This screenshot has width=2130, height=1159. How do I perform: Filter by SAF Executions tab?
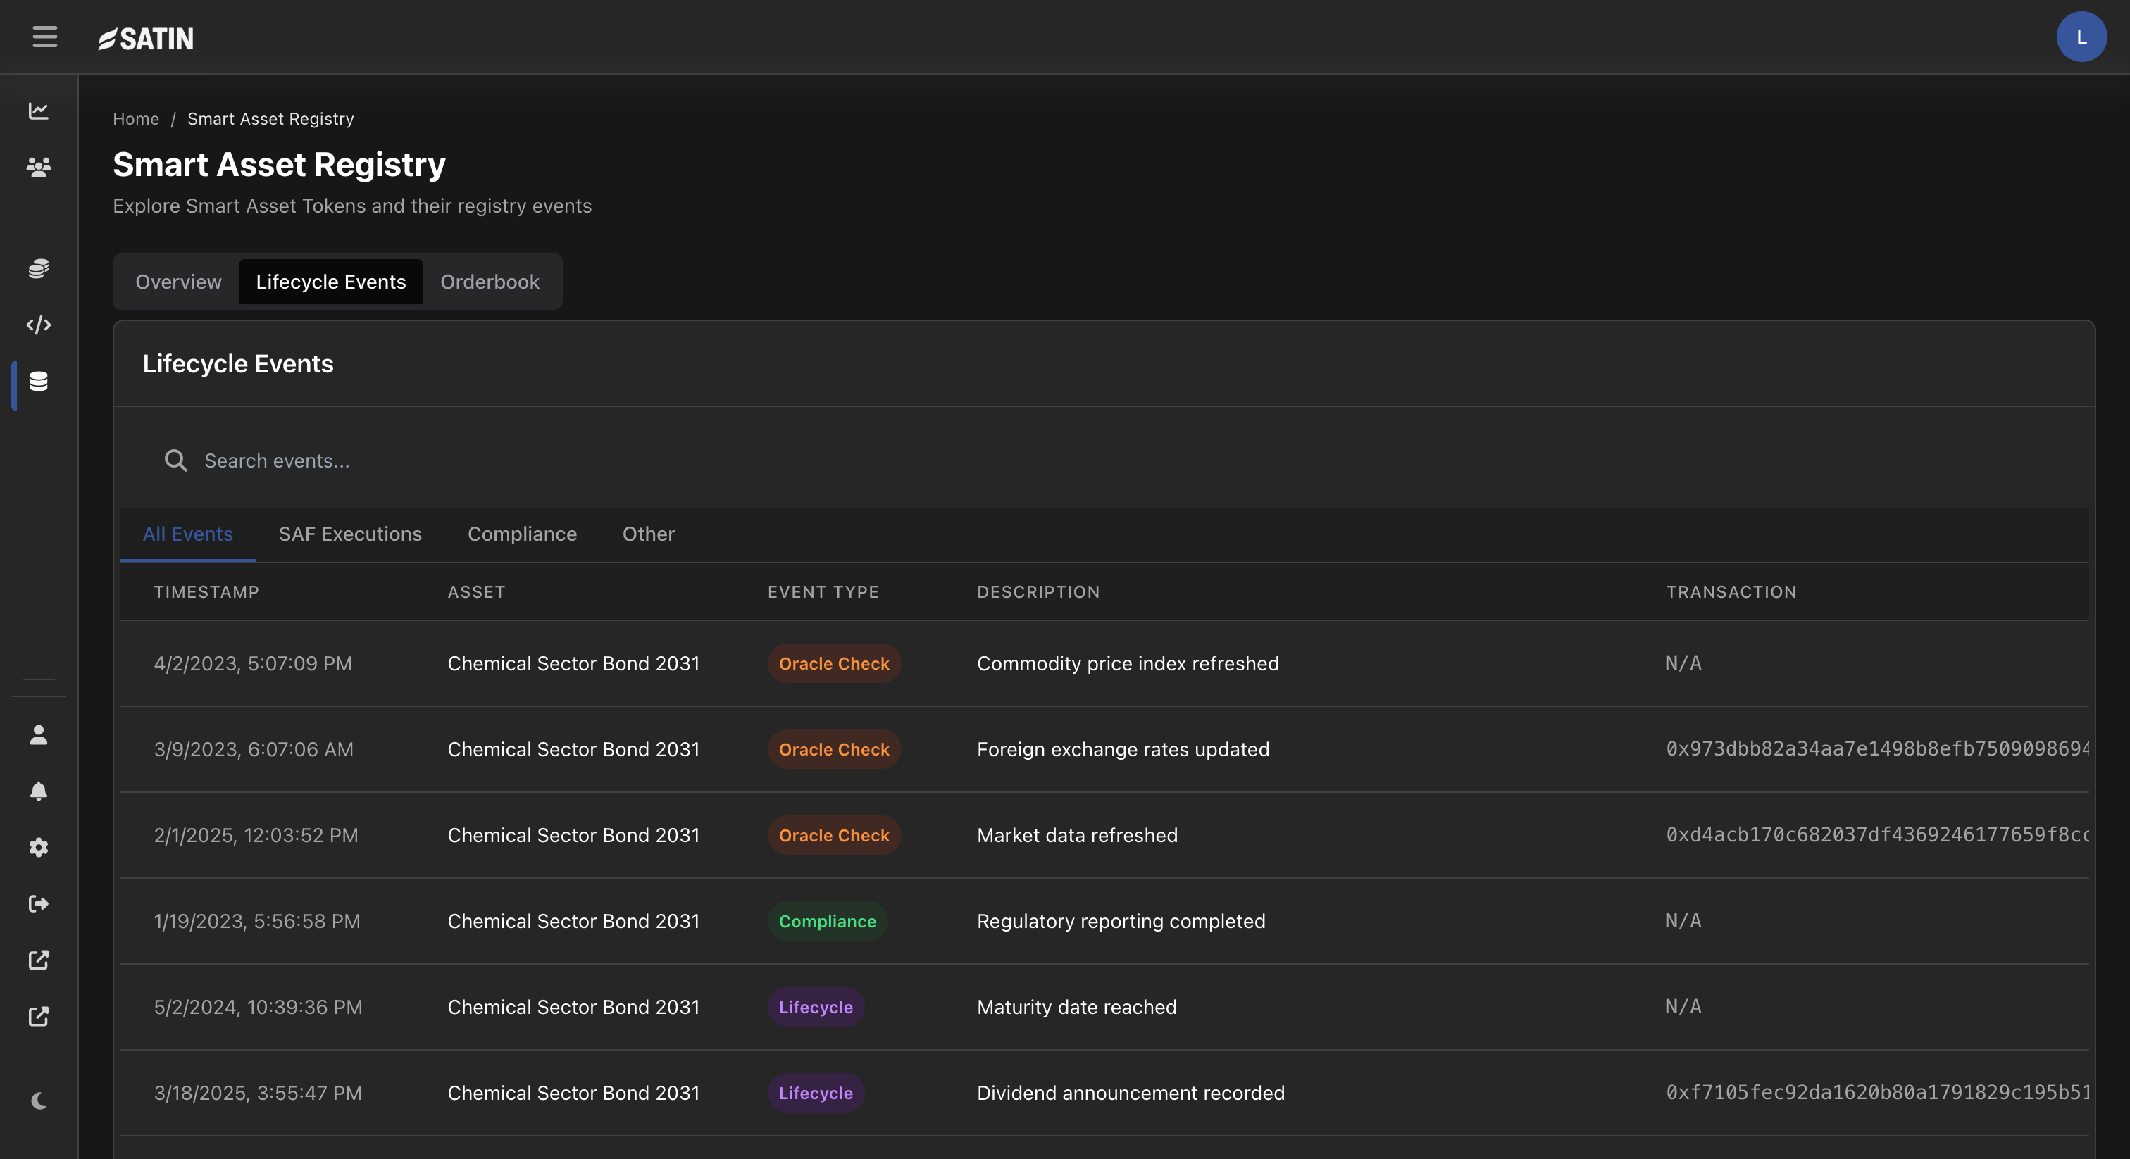tap(350, 534)
